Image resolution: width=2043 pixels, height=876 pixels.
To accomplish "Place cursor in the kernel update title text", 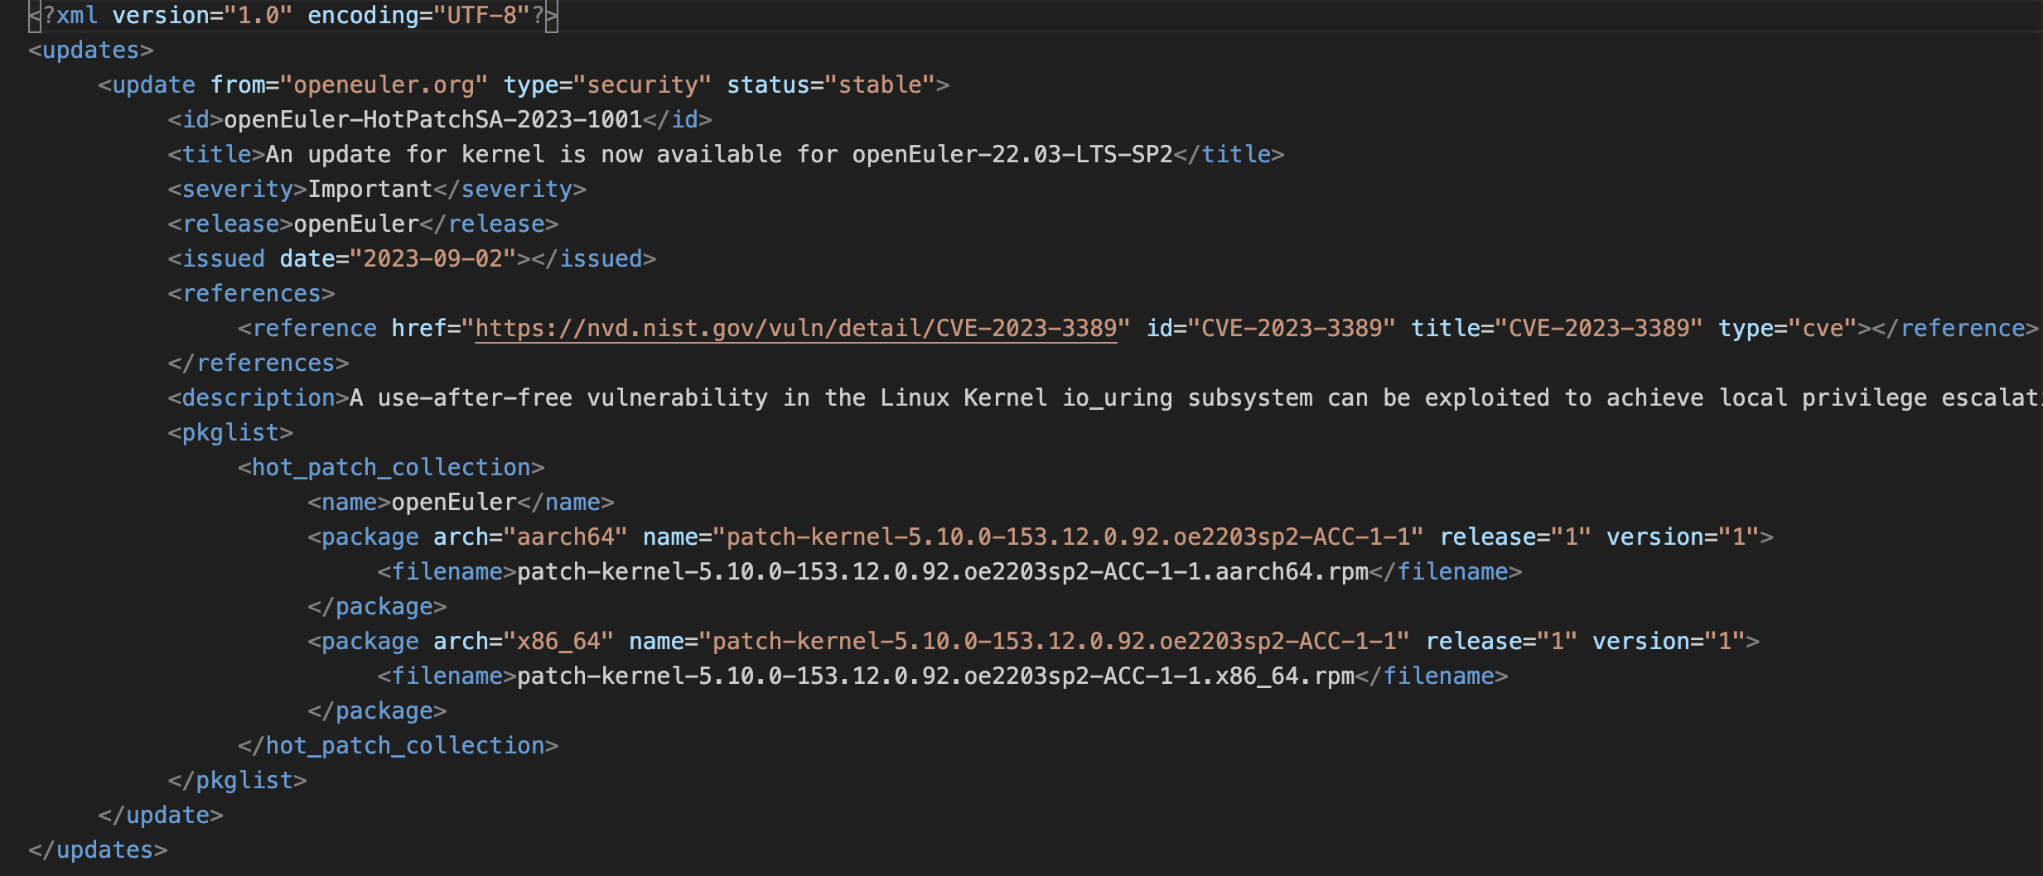I will (719, 155).
